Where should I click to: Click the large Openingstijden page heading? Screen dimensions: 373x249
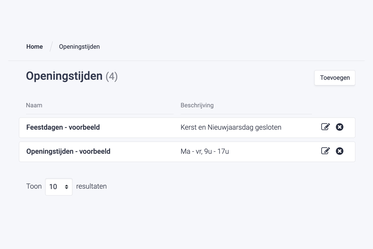click(x=64, y=76)
